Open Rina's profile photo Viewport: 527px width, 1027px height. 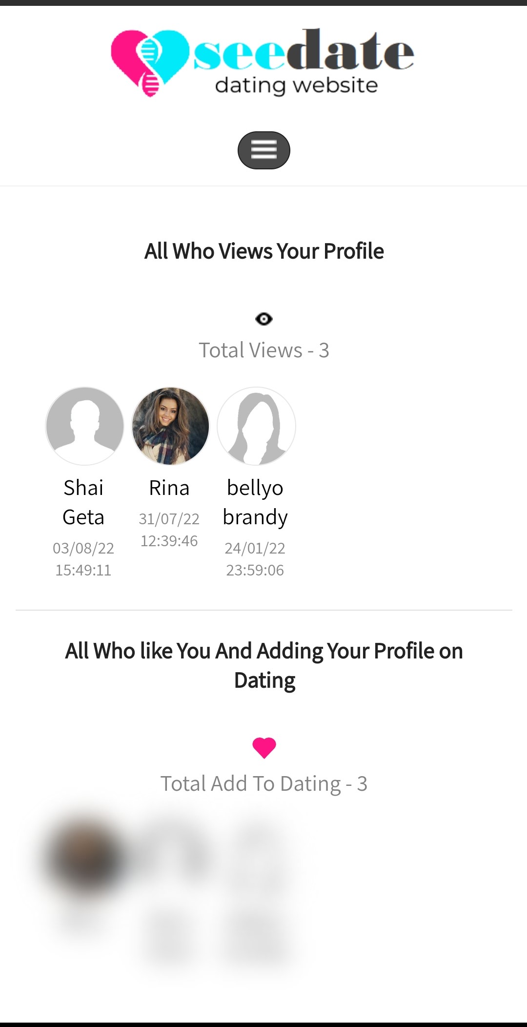click(x=170, y=426)
